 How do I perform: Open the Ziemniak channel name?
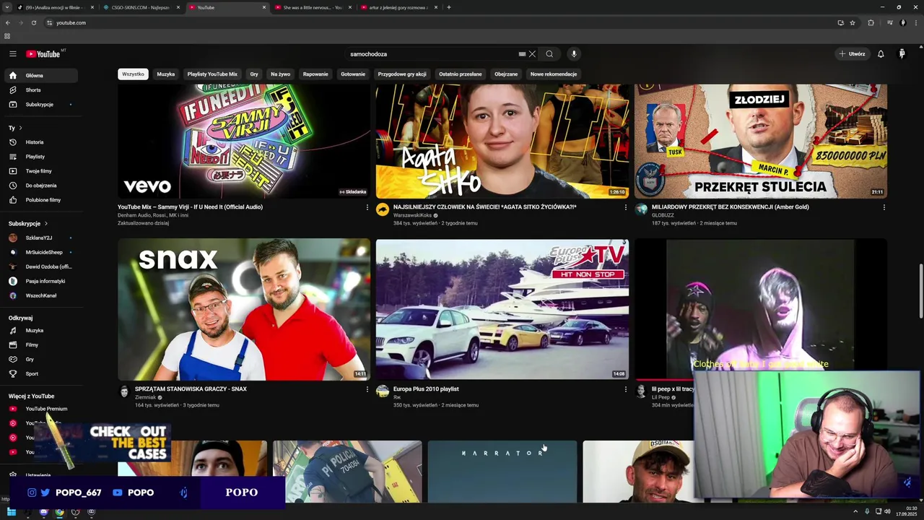pos(145,397)
